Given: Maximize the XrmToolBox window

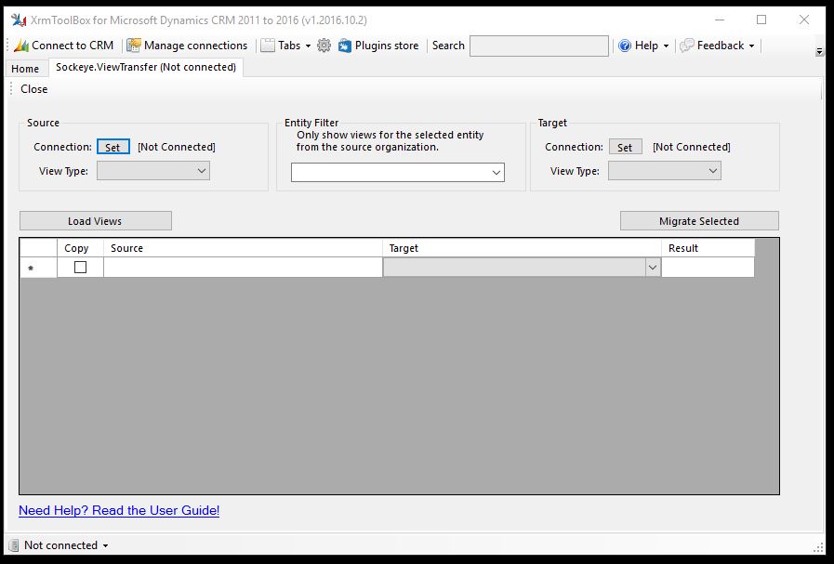Looking at the screenshot, I should click(761, 20).
